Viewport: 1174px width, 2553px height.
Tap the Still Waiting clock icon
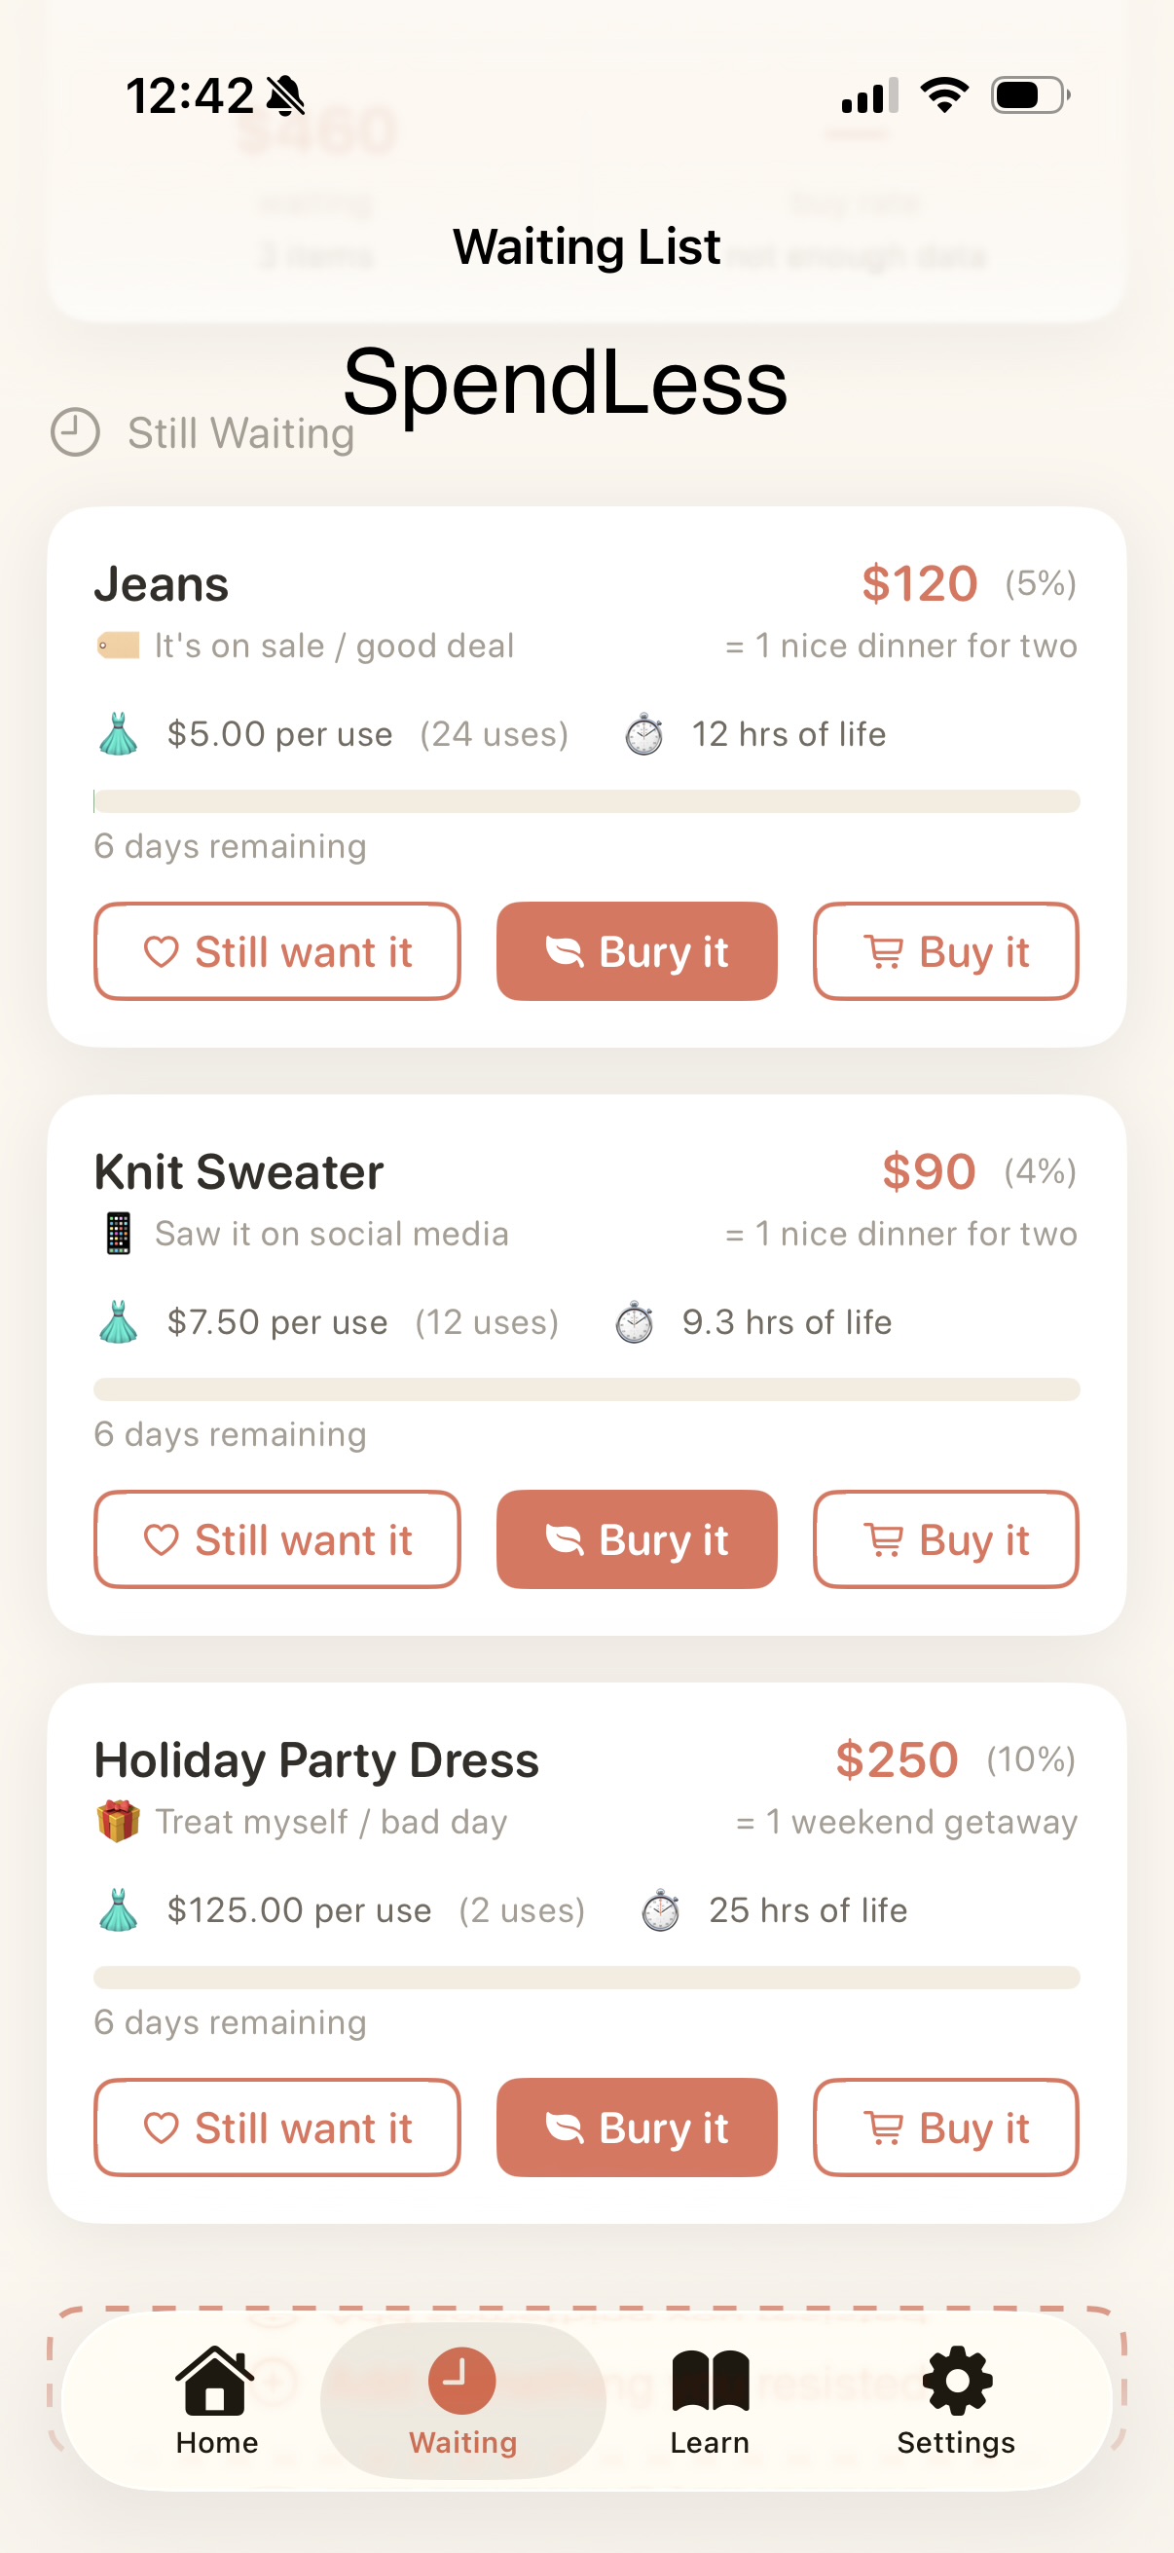point(75,432)
